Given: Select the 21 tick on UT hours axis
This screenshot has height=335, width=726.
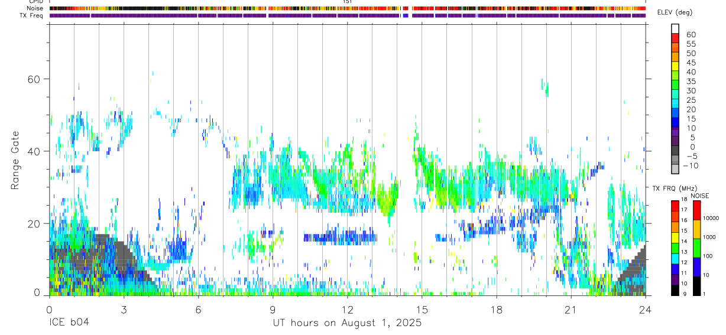Looking at the screenshot, I should coord(571,308).
